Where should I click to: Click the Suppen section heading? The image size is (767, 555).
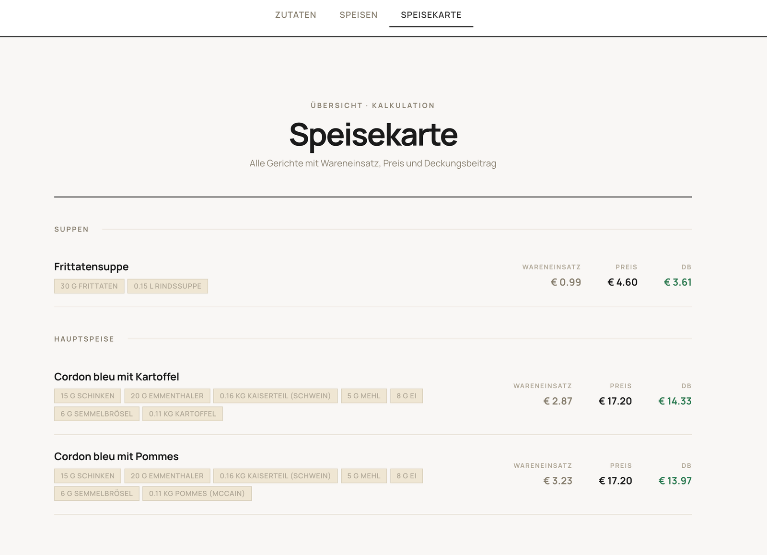tap(71, 229)
